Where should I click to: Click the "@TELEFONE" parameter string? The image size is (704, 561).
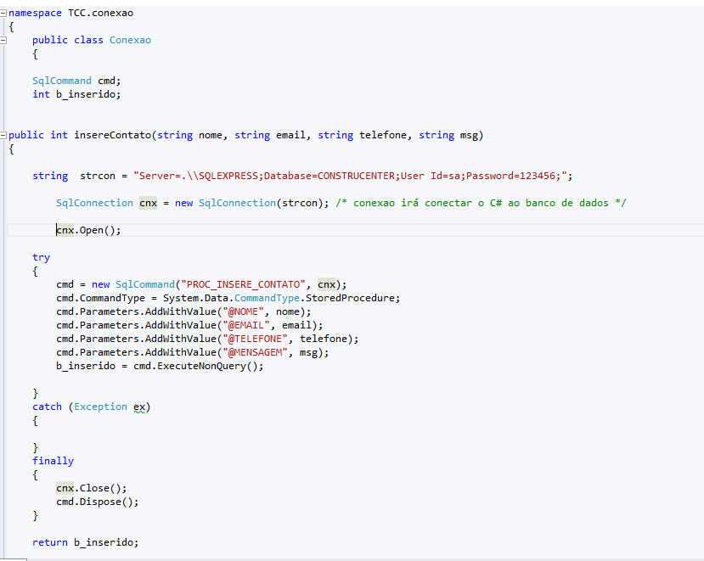point(255,339)
